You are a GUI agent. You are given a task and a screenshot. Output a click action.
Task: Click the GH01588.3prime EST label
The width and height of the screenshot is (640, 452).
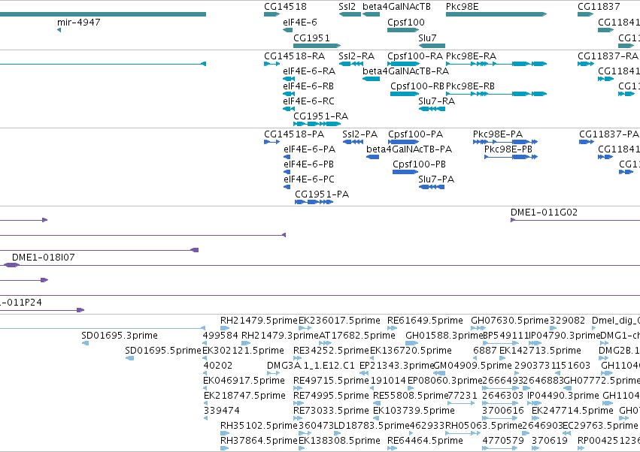[x=444, y=336]
